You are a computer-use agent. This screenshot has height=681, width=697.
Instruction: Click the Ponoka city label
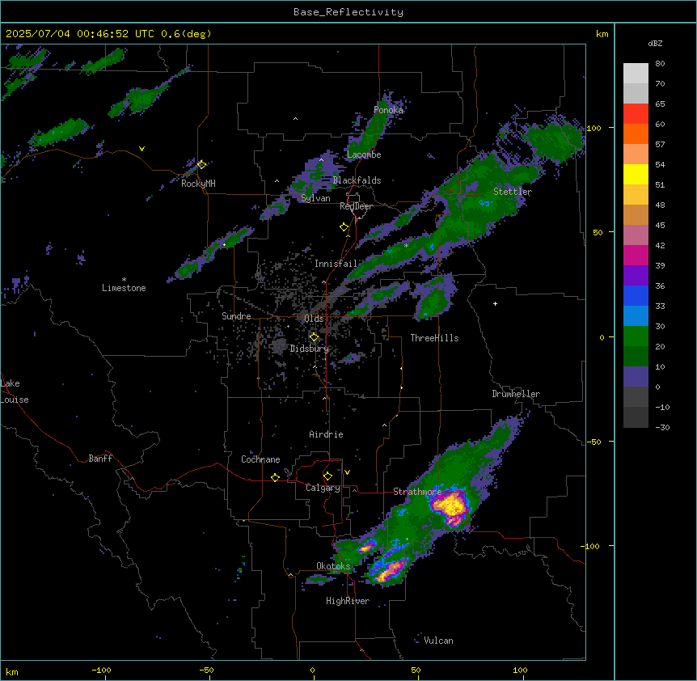[388, 110]
